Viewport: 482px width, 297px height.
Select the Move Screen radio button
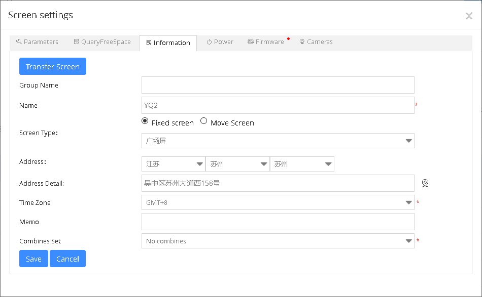click(x=203, y=121)
